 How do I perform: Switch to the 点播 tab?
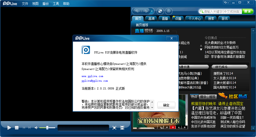coord(178,19)
